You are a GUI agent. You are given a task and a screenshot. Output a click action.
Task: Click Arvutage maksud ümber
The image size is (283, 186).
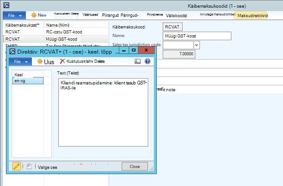click(217, 14)
